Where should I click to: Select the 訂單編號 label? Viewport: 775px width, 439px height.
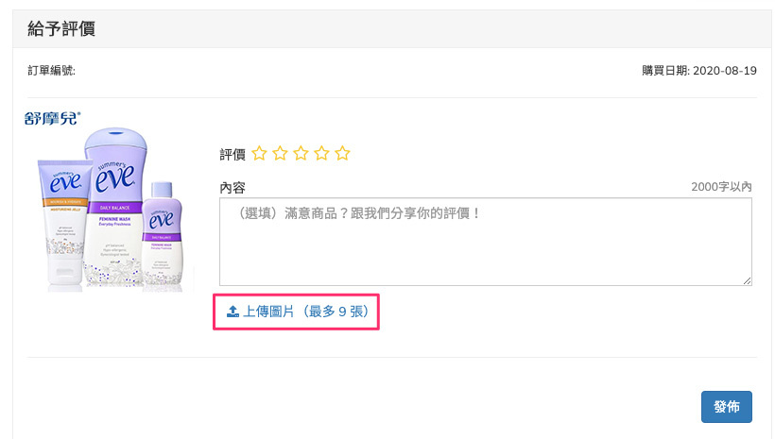52,71
